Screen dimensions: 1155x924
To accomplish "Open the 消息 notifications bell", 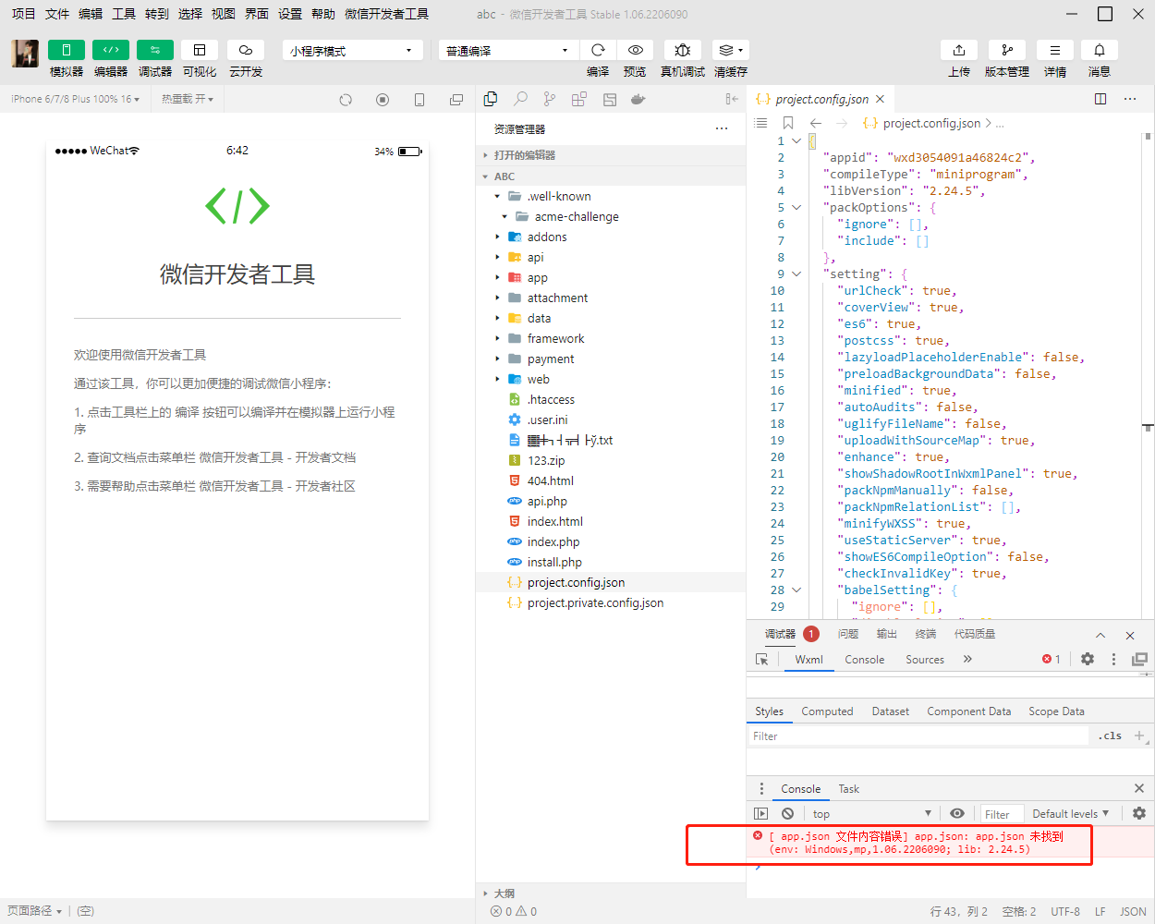I will tap(1100, 50).
